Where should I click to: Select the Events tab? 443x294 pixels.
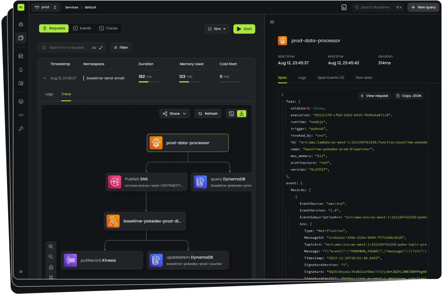82,28
